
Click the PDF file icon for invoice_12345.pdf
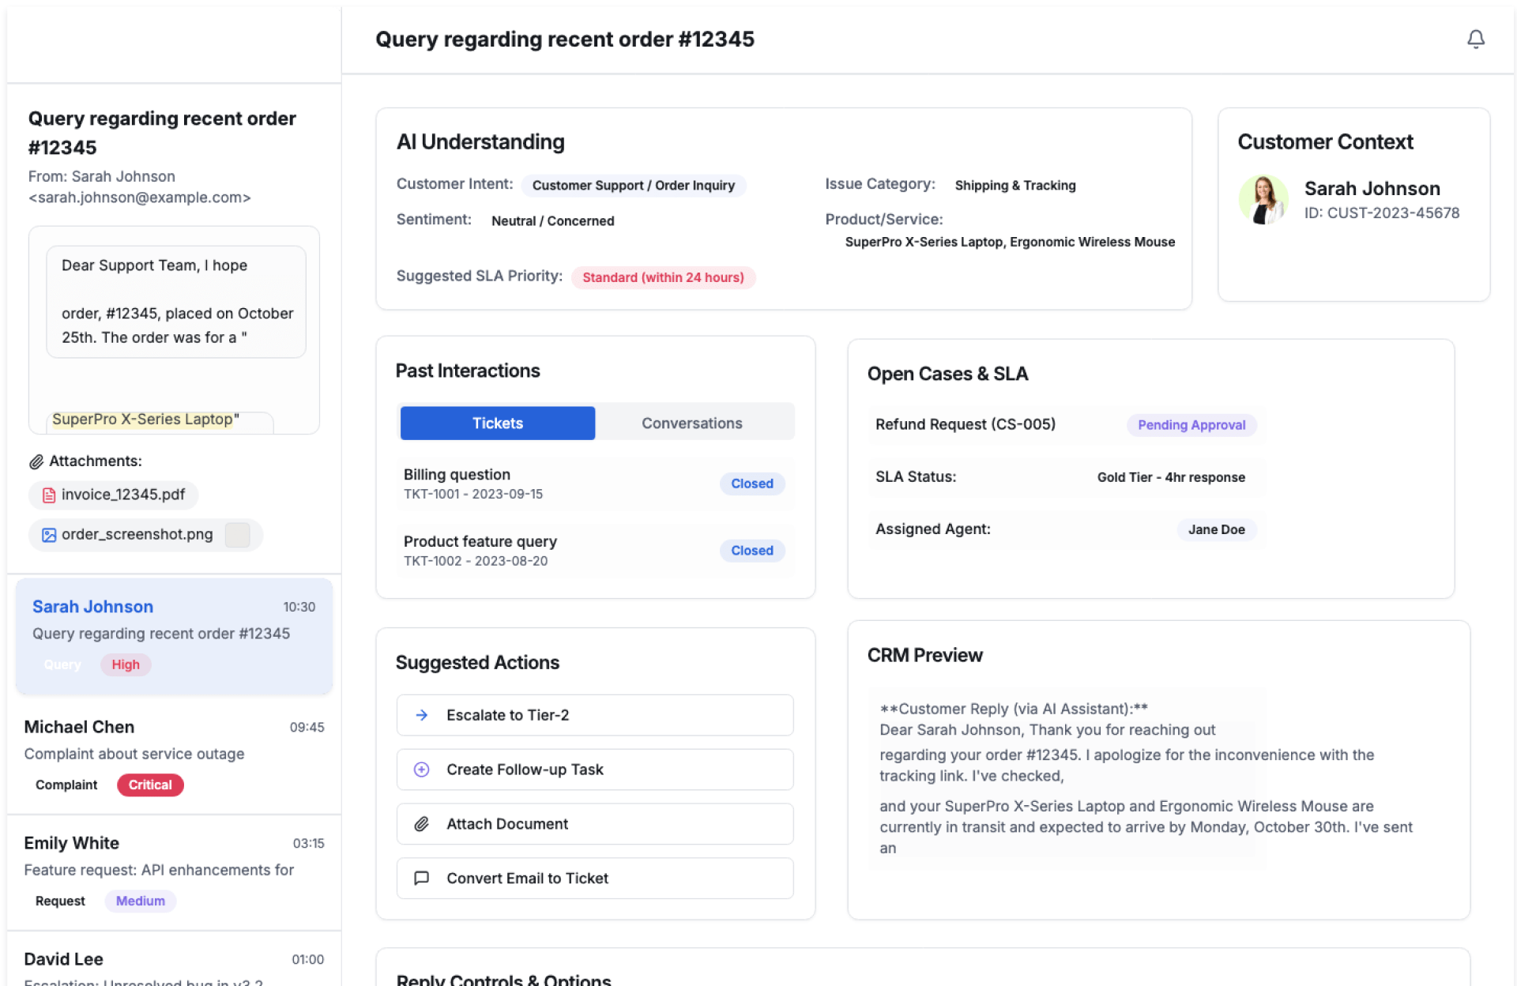coord(49,495)
